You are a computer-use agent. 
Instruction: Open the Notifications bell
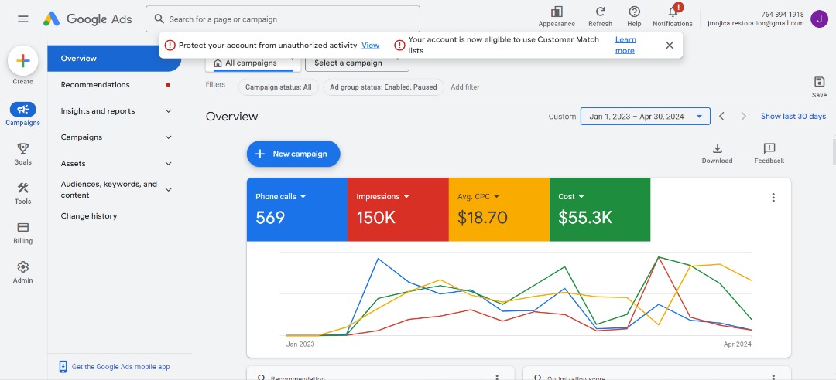click(672, 12)
